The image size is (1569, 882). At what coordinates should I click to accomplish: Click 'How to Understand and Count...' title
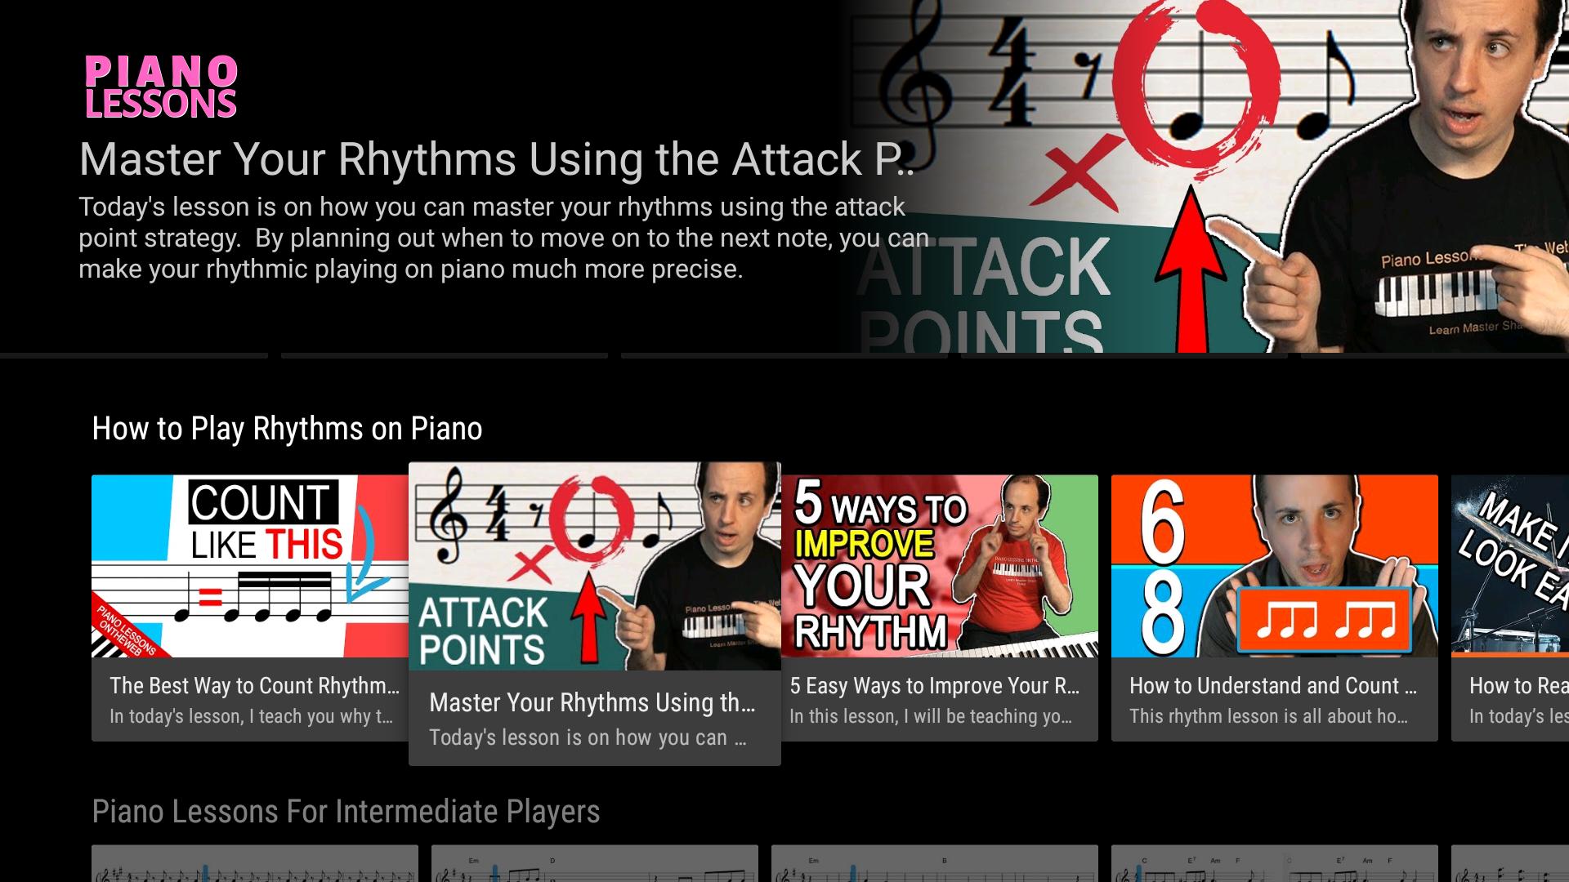(x=1273, y=686)
